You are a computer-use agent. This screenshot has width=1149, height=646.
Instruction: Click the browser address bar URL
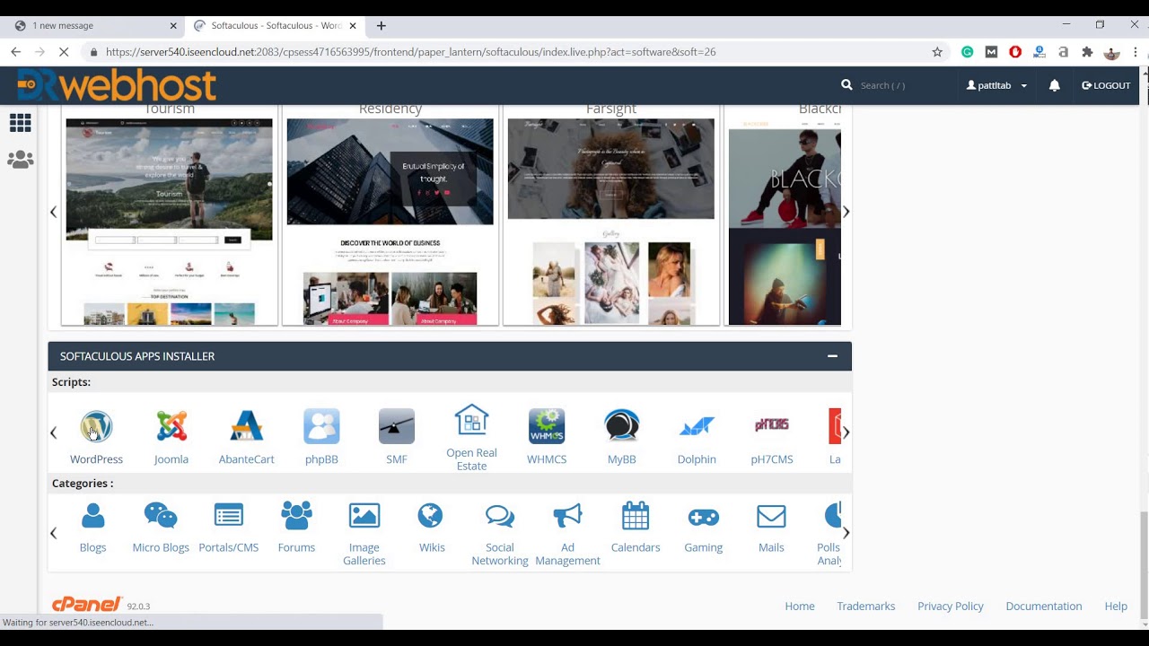coord(411,52)
